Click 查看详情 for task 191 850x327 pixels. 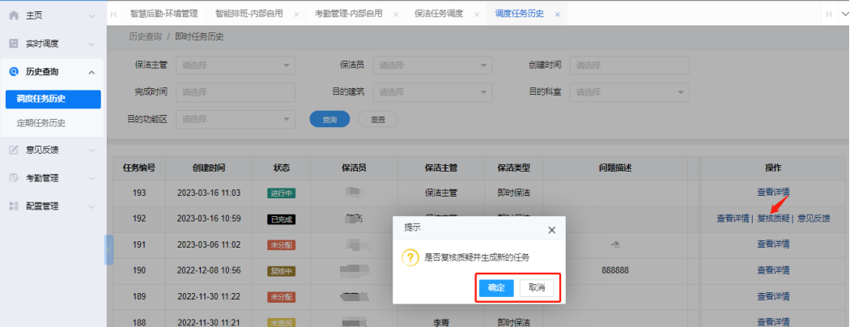tap(773, 244)
